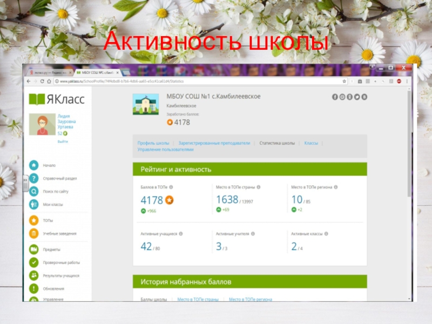
Task: Open Начало in the sidebar
Action: [49, 165]
